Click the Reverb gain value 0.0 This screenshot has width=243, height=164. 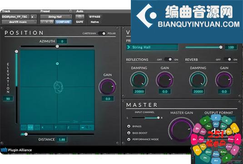pyautogui.click(x=224, y=92)
